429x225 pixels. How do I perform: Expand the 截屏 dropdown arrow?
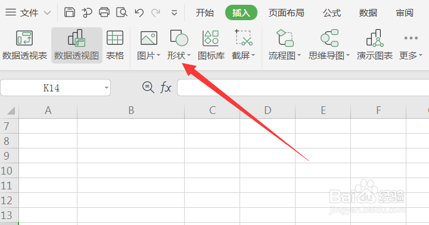tap(253, 55)
